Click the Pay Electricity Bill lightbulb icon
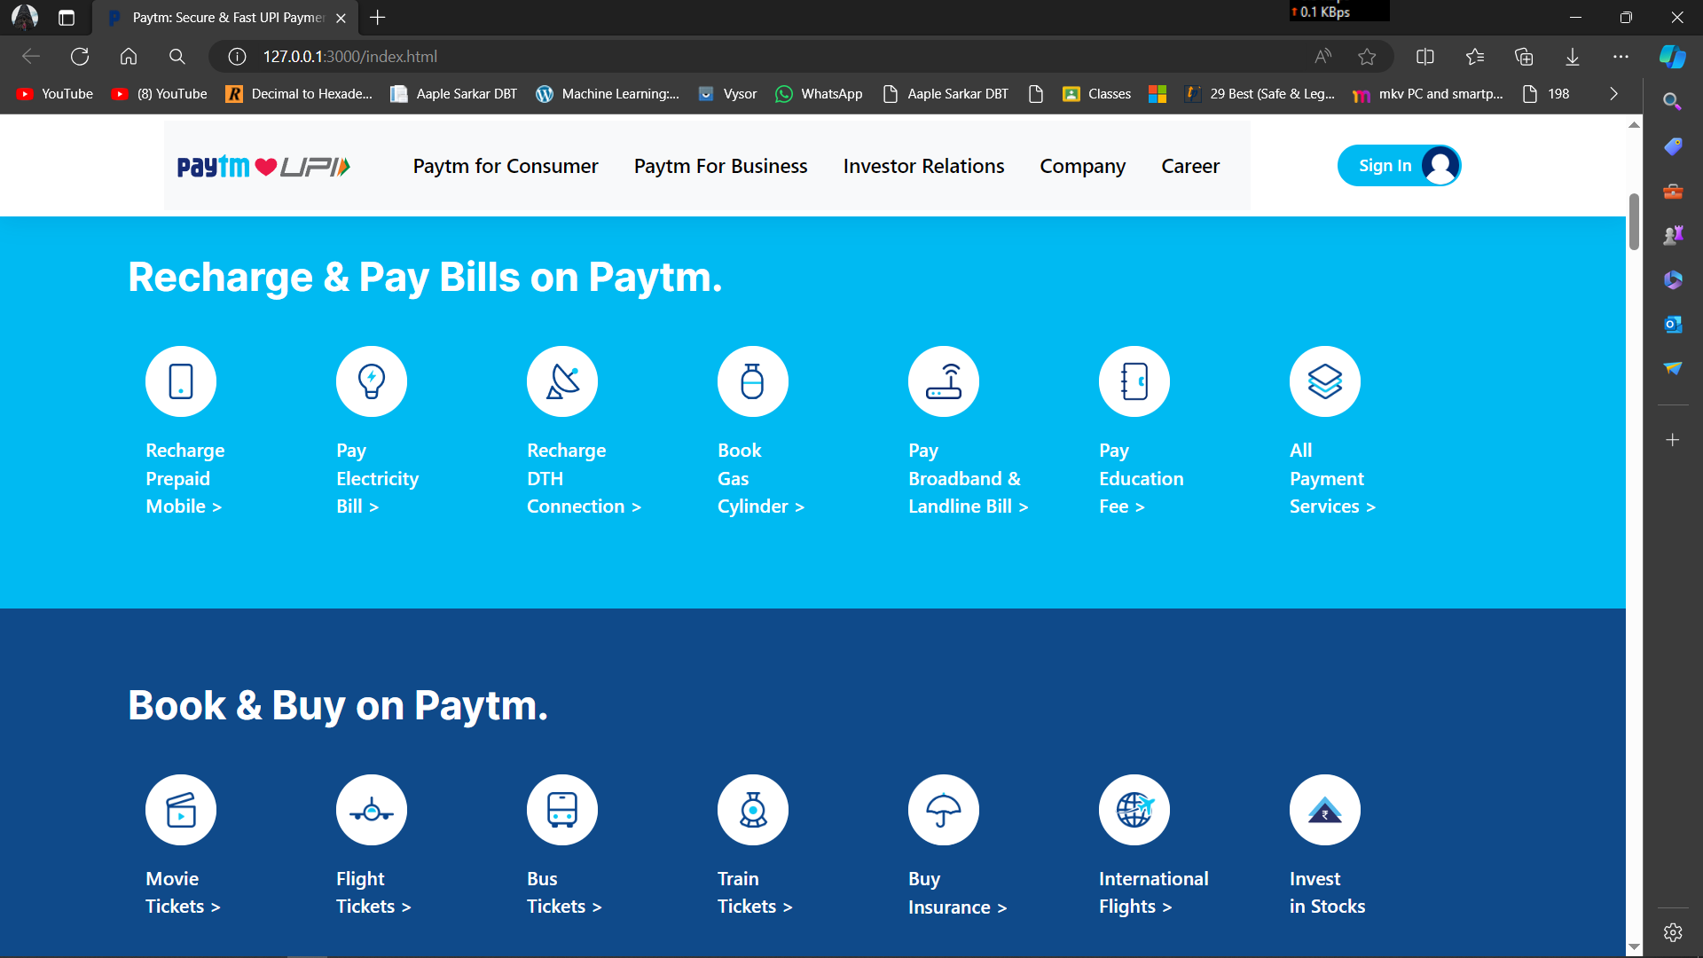This screenshot has height=958, width=1703. [372, 381]
